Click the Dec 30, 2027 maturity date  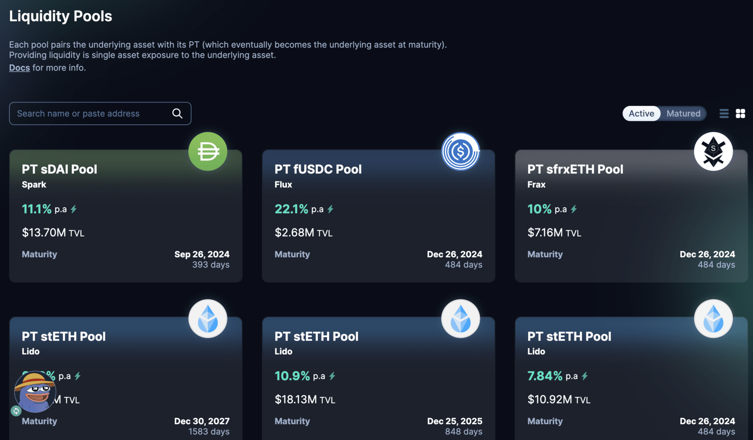[x=202, y=421]
